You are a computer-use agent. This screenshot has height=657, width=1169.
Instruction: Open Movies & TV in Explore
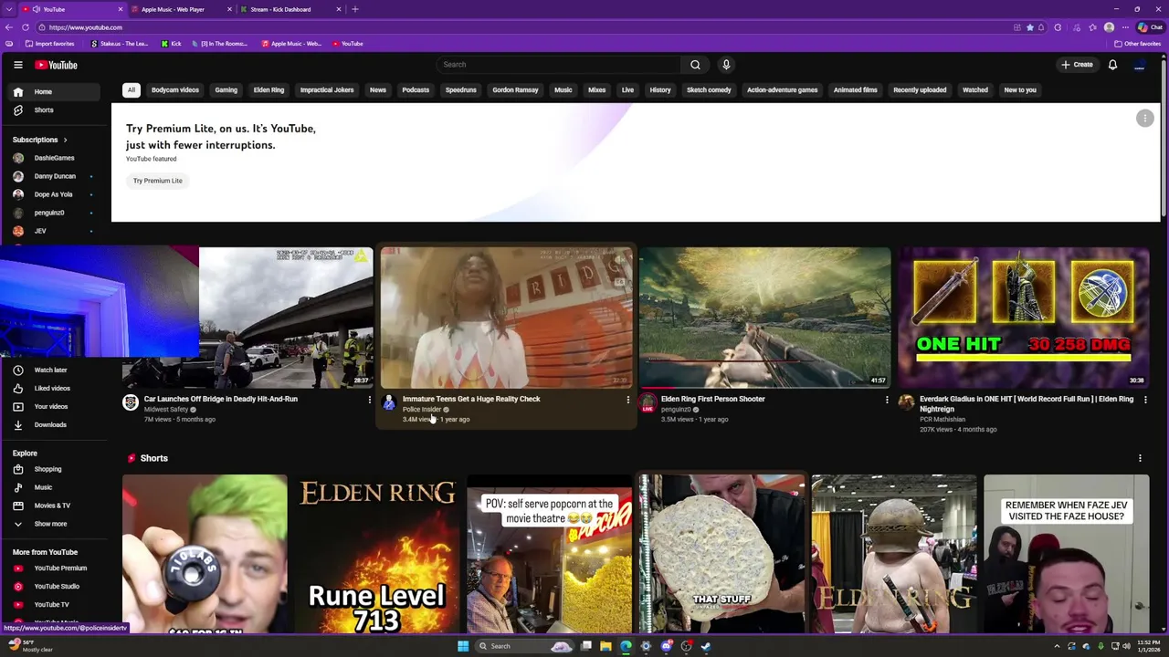coord(54,506)
